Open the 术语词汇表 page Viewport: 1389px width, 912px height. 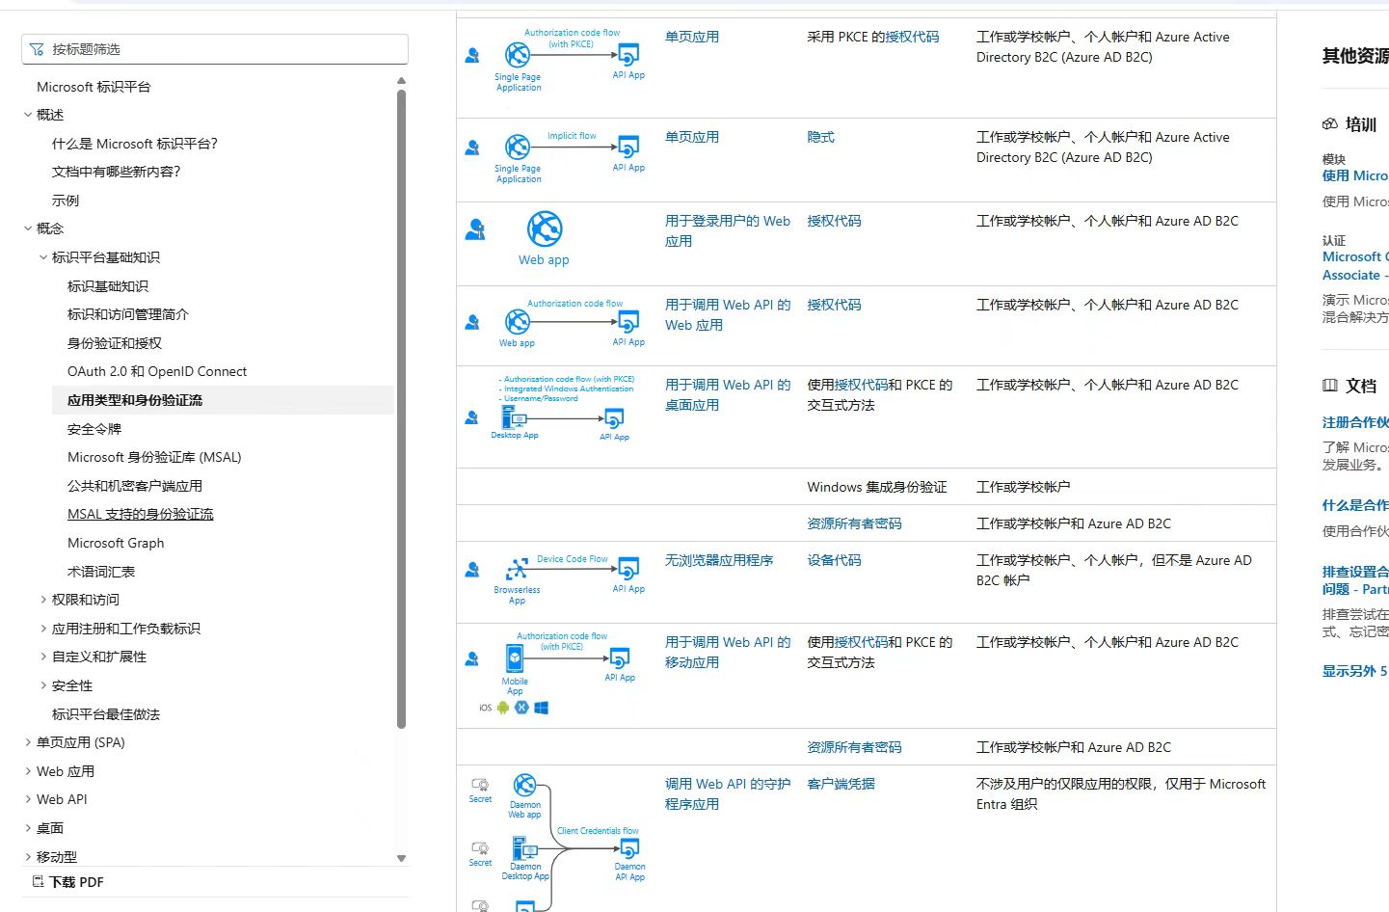pyautogui.click(x=101, y=572)
